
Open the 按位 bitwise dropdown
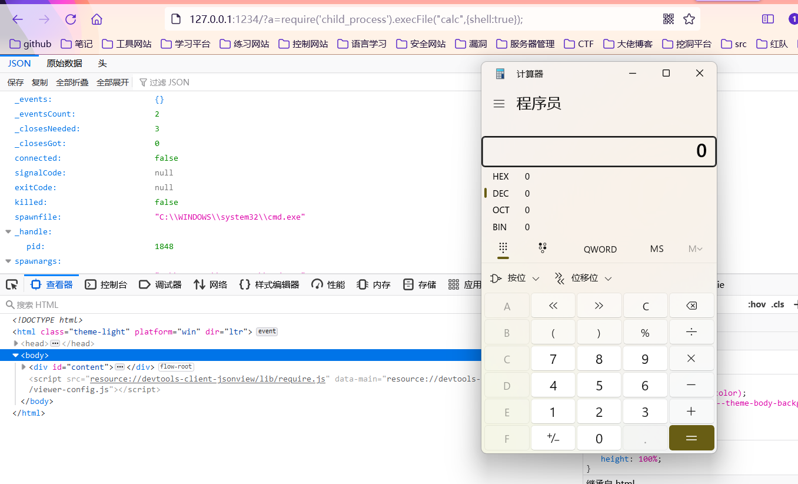(x=515, y=278)
